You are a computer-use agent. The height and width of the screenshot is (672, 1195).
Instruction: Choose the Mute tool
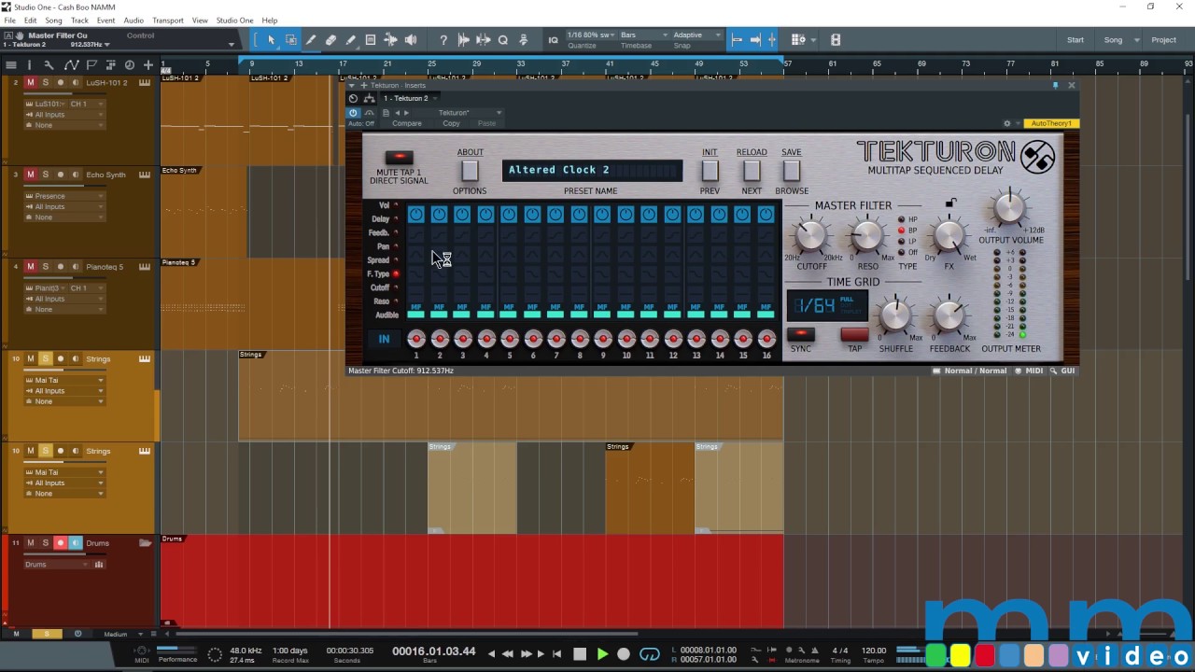point(371,40)
